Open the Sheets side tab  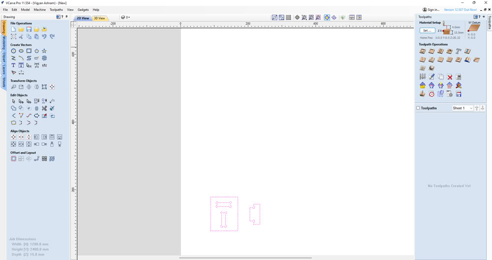click(x=4, y=82)
